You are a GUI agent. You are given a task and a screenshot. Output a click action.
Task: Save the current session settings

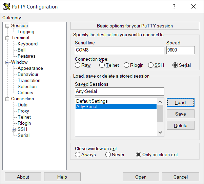click(181, 114)
